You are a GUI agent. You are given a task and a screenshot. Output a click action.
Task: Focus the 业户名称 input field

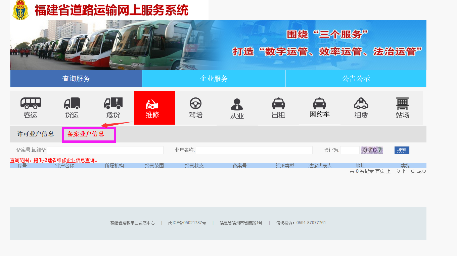(x=254, y=150)
